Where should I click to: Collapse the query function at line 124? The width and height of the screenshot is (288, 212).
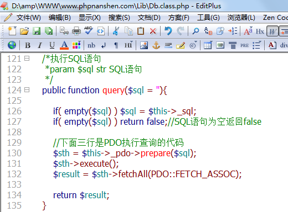pyautogui.click(x=27, y=90)
